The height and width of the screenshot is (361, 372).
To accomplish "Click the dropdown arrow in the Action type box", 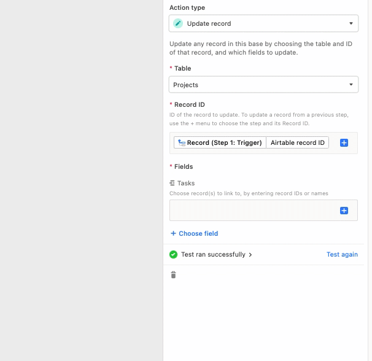I will coord(351,23).
